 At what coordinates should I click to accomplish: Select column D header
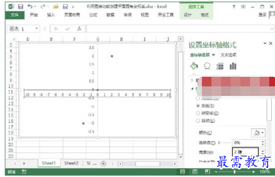tap(28, 39)
